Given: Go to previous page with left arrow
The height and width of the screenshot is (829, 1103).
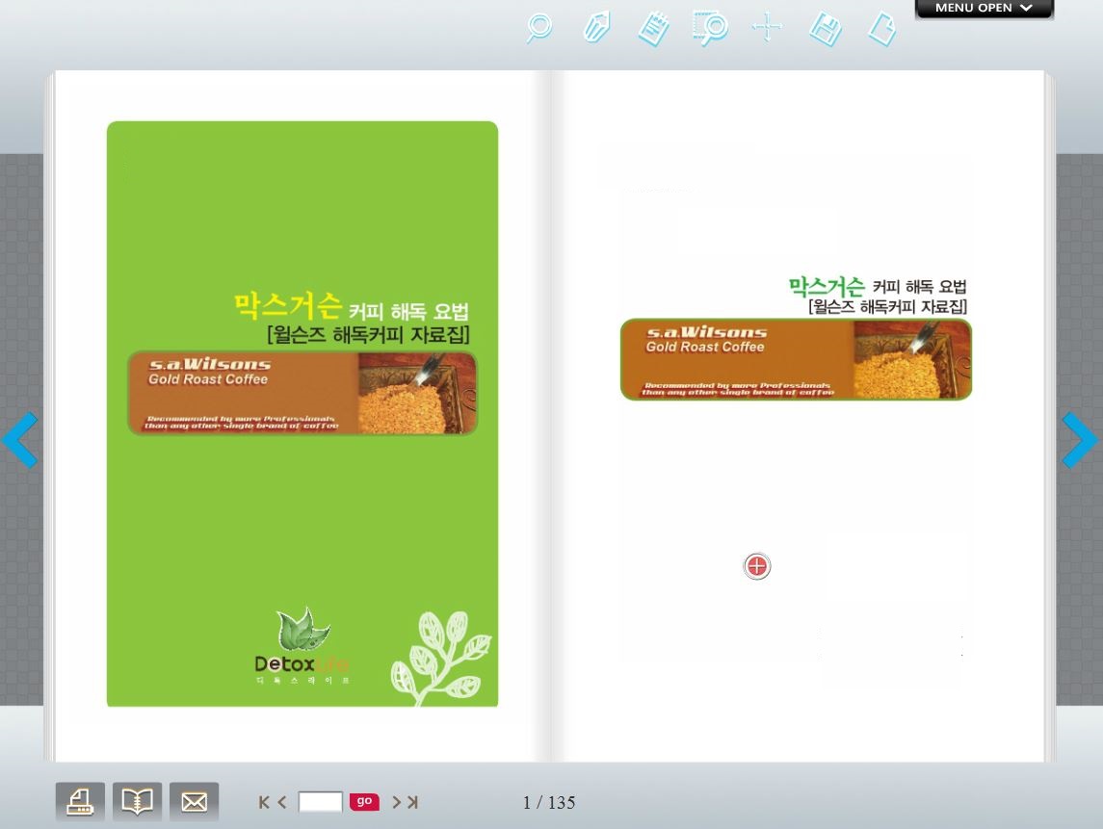Looking at the screenshot, I should [x=19, y=440].
